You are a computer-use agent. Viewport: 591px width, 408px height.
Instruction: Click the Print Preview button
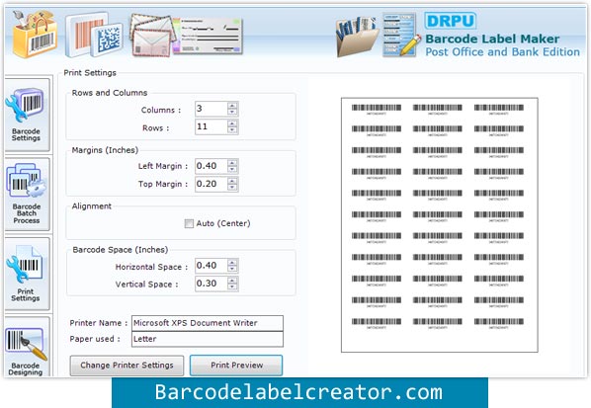point(236,366)
